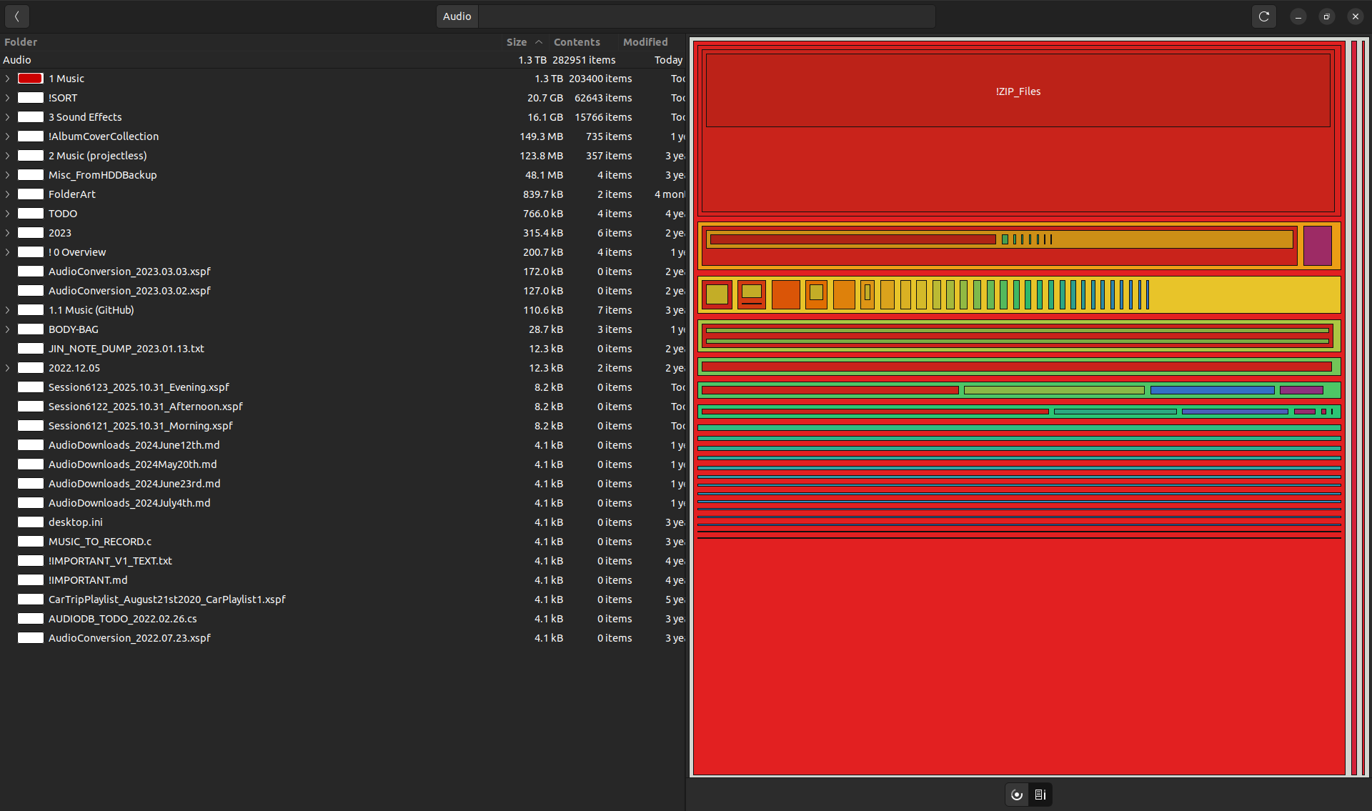
Task: Click the usage bar for !AlbumCoverCollection
Action: (x=31, y=136)
